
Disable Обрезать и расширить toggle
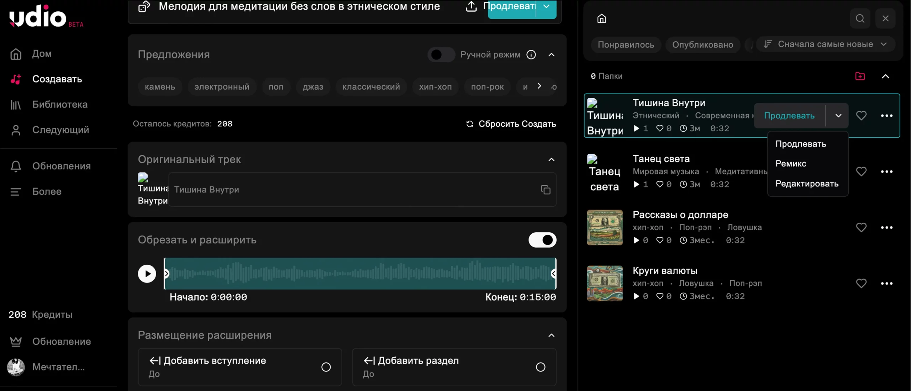(542, 240)
